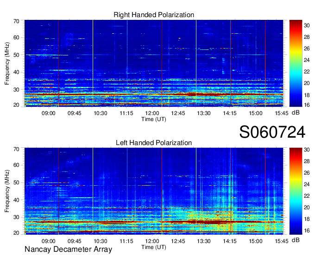Select 14:15 tick under Right Handed plot
The image size is (315, 255).
pyautogui.click(x=230, y=113)
